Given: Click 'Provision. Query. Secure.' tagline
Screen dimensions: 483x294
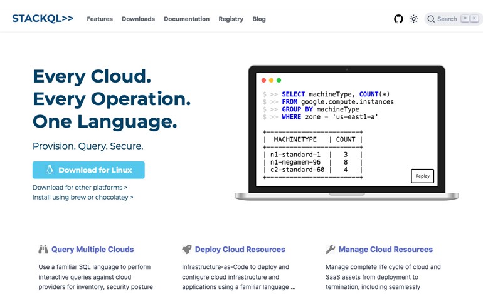Looking at the screenshot, I should click(88, 146).
